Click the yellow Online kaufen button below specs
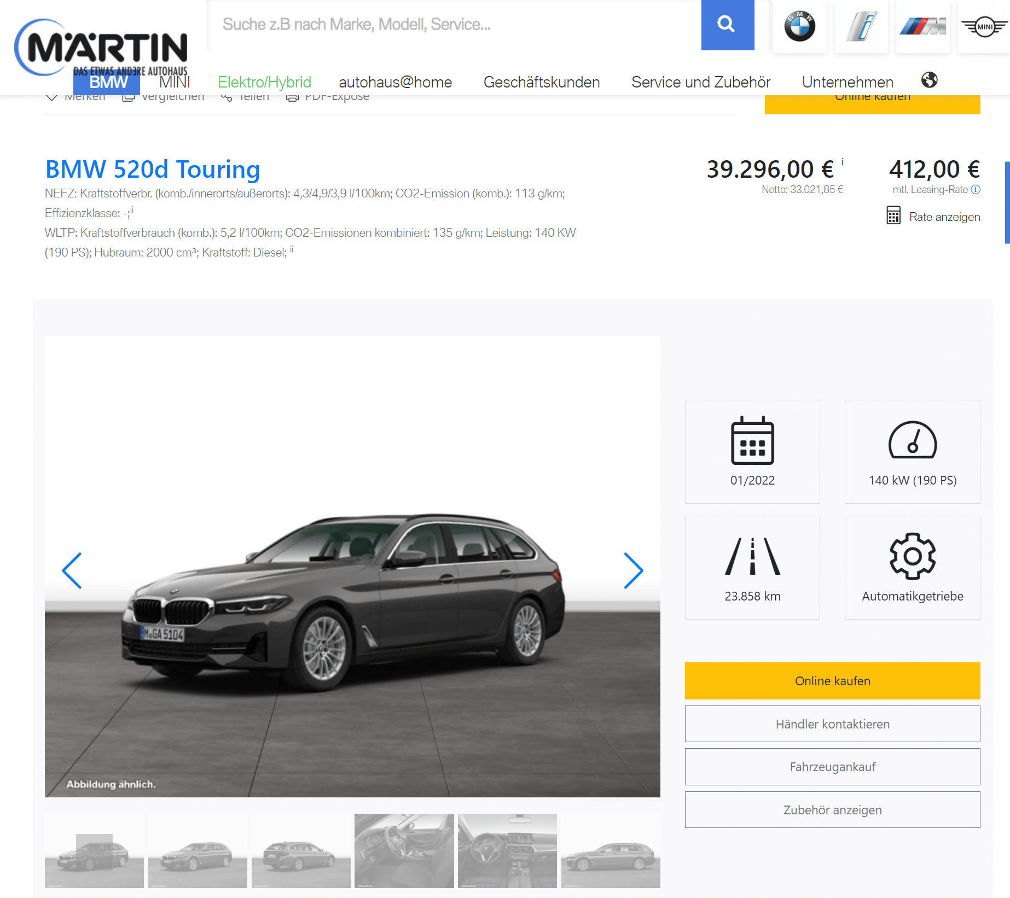This screenshot has width=1010, height=898. (832, 681)
